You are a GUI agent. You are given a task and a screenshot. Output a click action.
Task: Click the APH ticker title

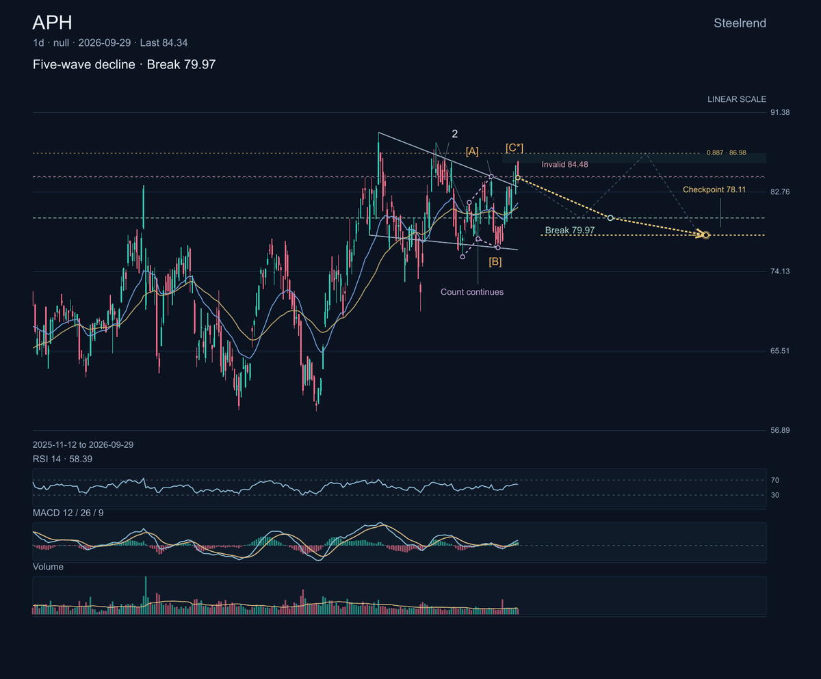[x=52, y=23]
